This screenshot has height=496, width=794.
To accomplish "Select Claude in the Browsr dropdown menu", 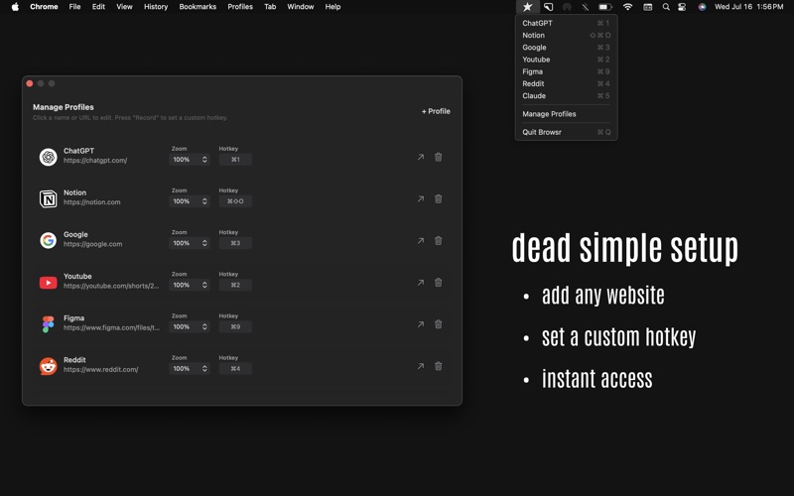I will (566, 95).
